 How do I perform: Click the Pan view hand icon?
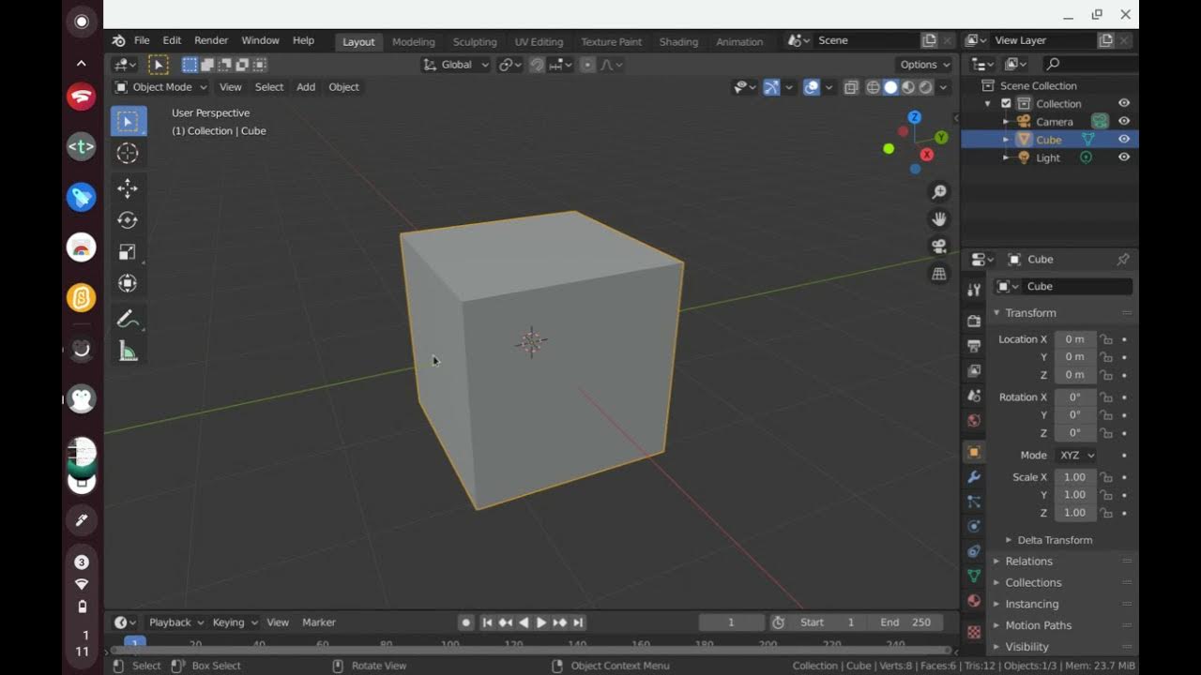pyautogui.click(x=938, y=219)
